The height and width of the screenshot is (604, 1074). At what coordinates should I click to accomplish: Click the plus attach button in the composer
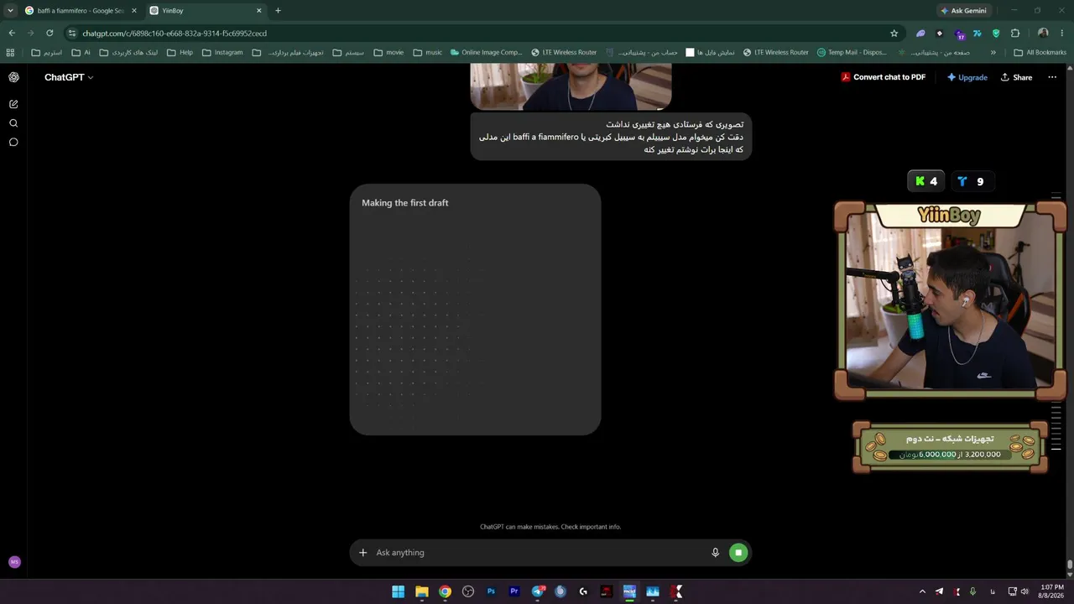[362, 553]
